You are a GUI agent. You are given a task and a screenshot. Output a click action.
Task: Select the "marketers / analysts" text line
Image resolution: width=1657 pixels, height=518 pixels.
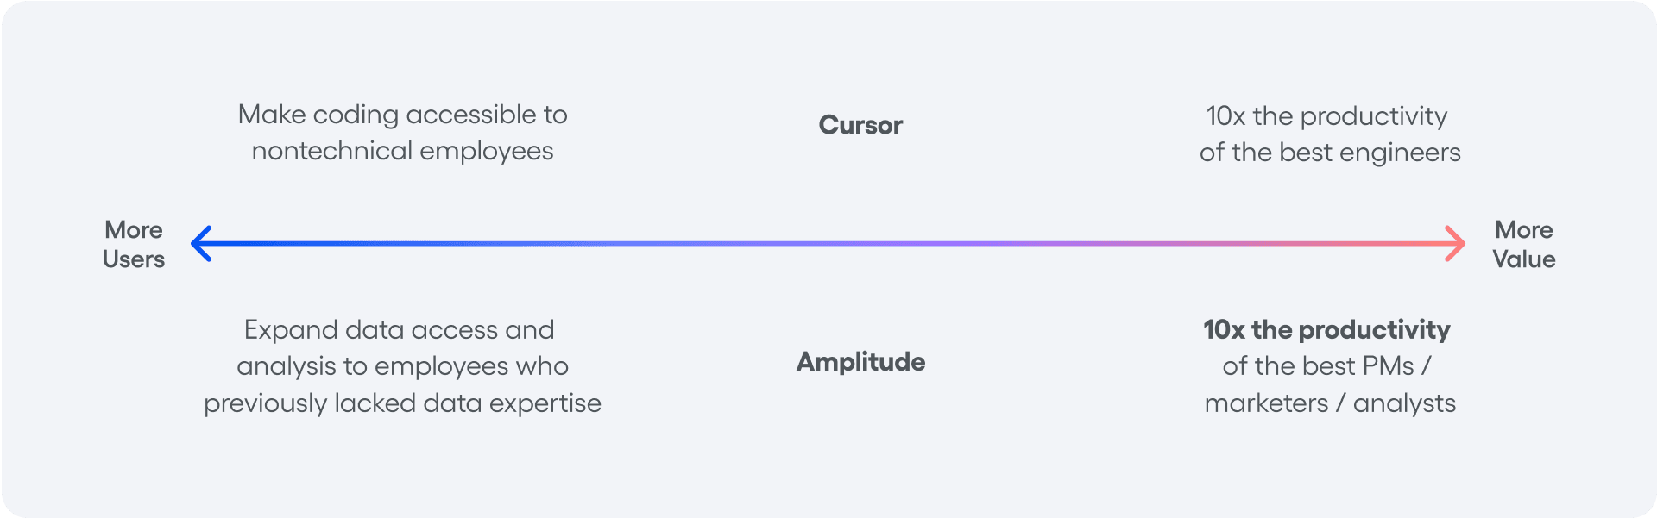pyautogui.click(x=1330, y=403)
